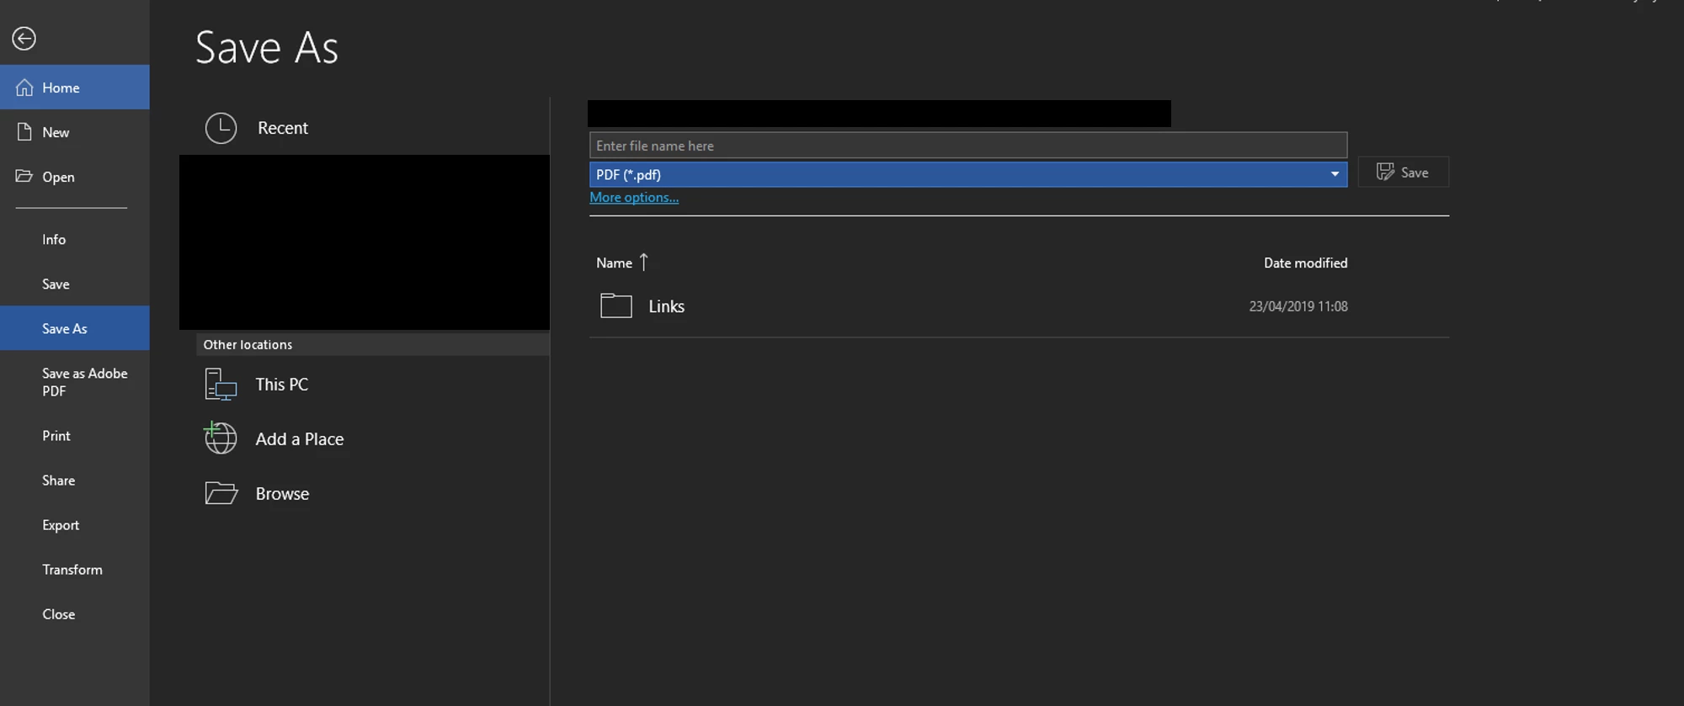Click the 23/04/2019 11:08 date entry

click(1298, 306)
